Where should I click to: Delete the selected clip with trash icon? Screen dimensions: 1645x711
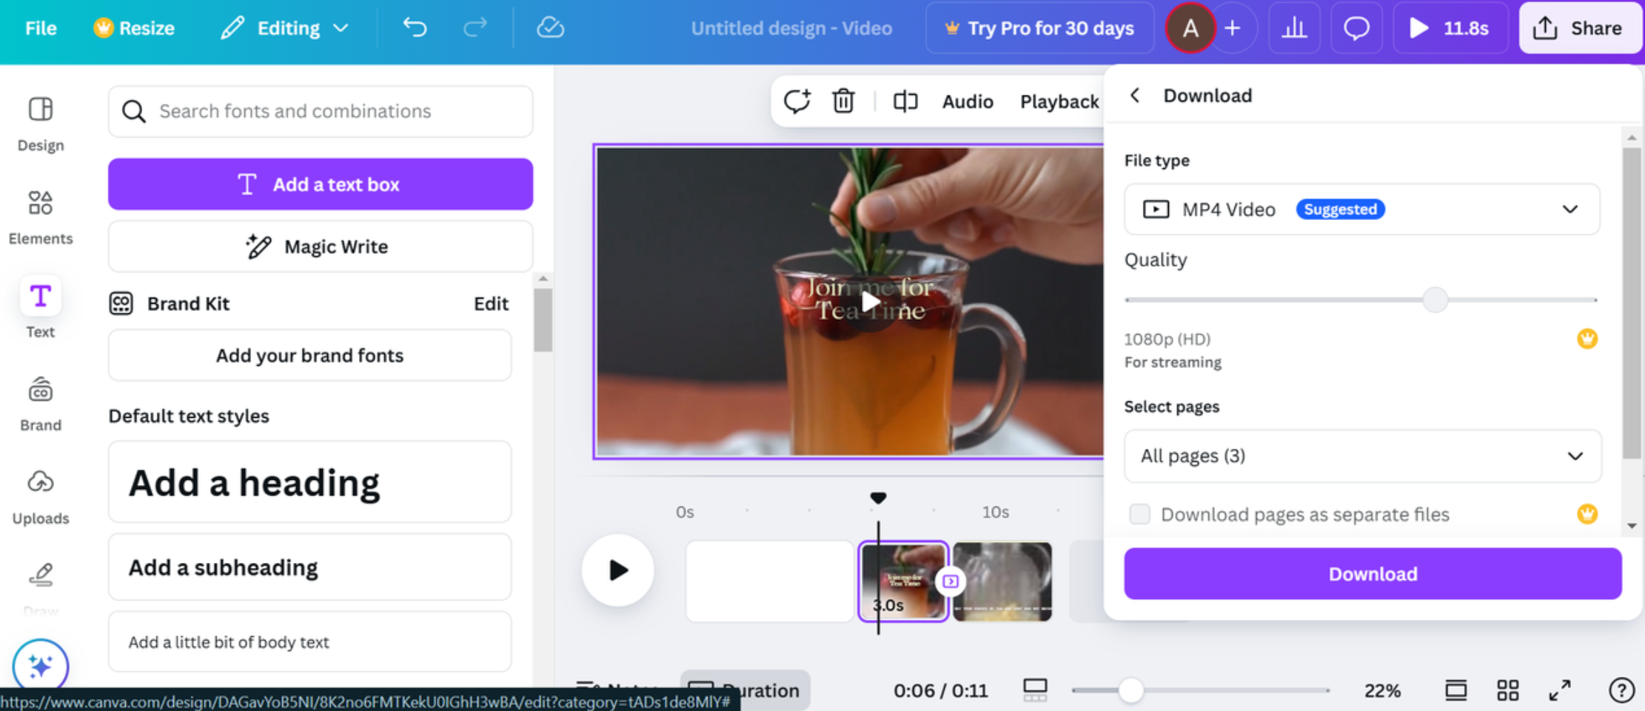click(x=843, y=101)
